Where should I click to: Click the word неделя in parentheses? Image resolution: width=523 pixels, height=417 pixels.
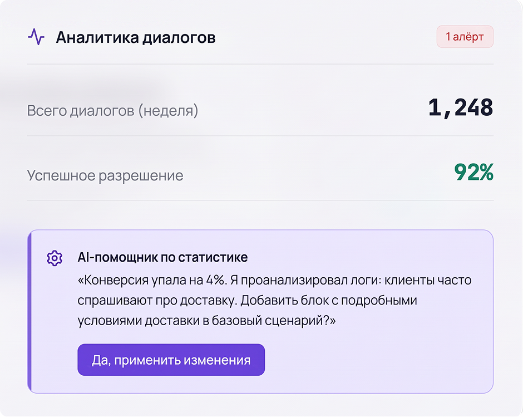point(168,110)
